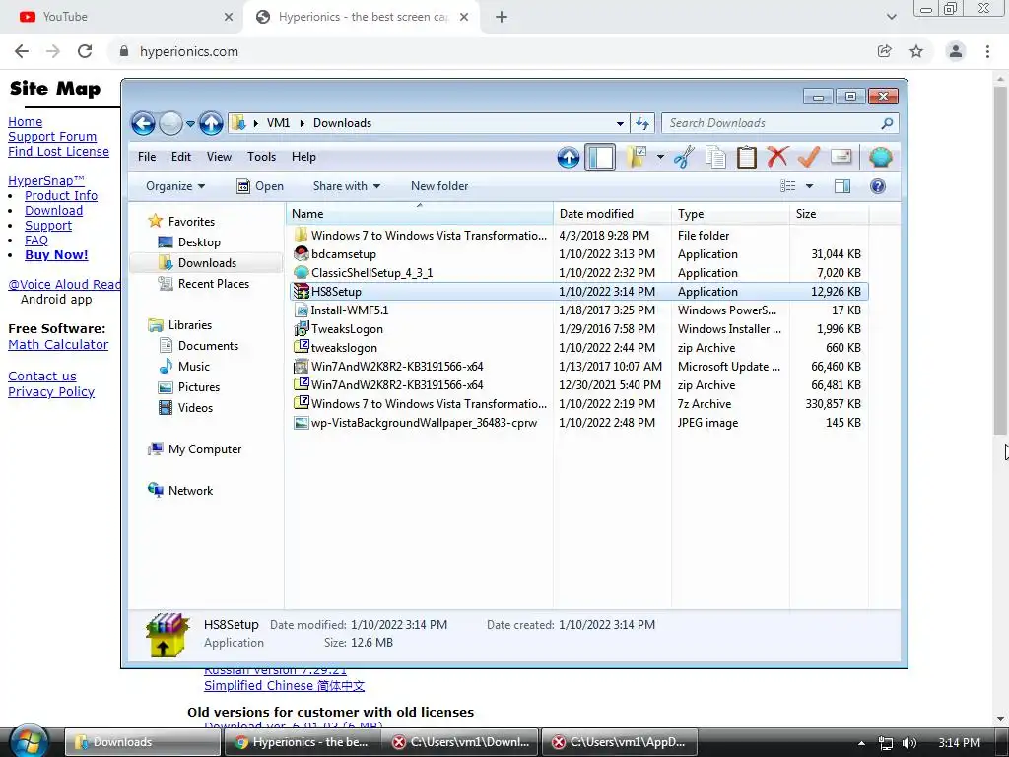The image size is (1009, 757).
Task: Click the Cut scissors icon
Action: [685, 157]
